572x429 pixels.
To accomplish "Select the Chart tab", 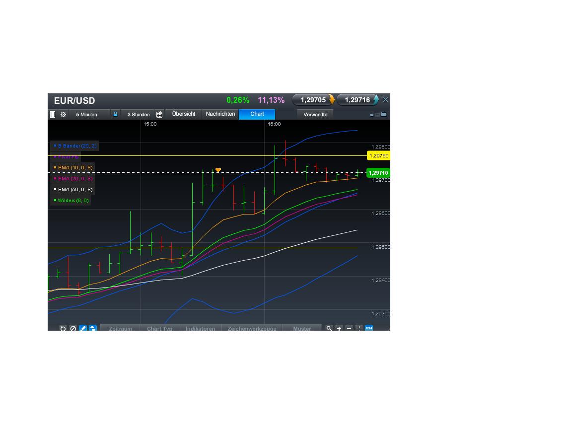I will pyautogui.click(x=257, y=114).
